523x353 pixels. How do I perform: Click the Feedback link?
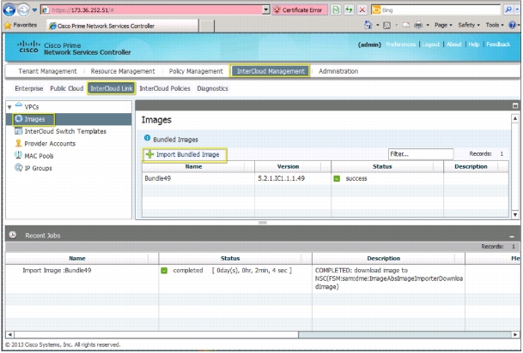pos(498,45)
